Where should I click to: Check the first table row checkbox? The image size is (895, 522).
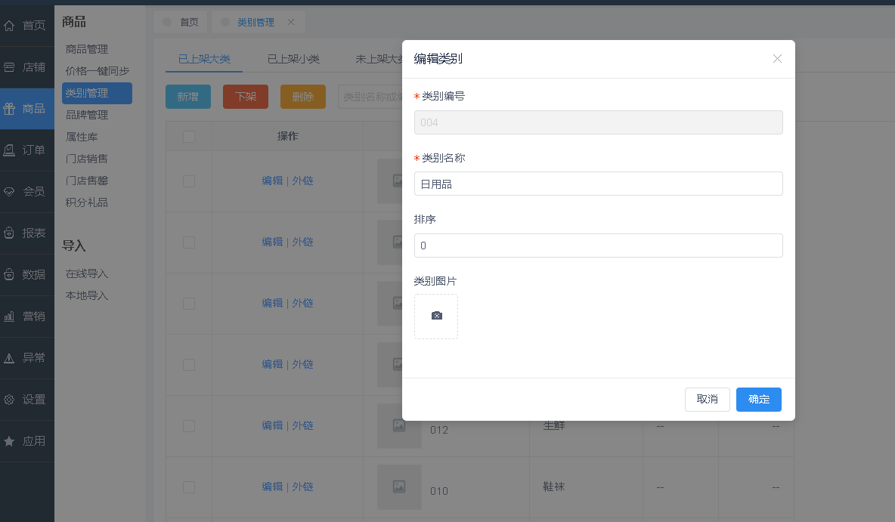[189, 181]
